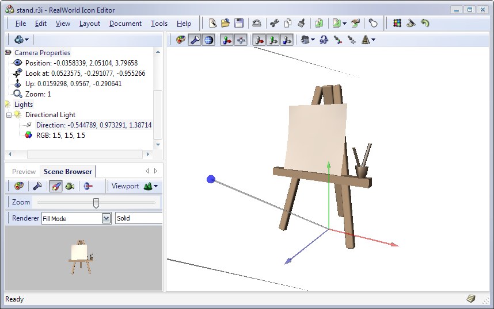Toggle the blue Z-axis constraint button
The image size is (494, 309).
[x=287, y=40]
